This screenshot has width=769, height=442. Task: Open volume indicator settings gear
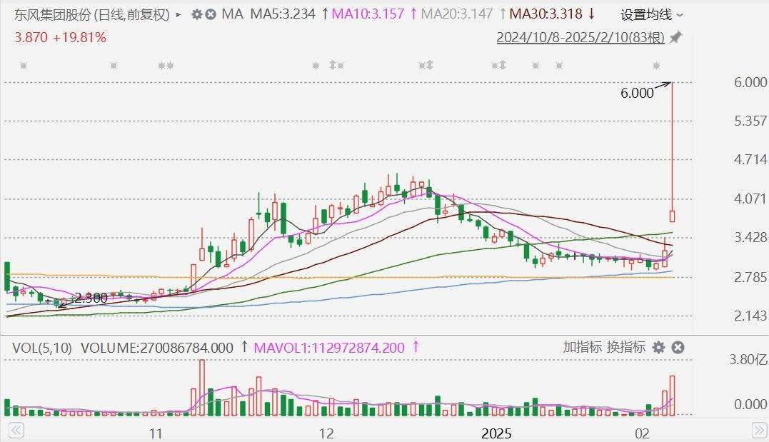[x=658, y=348]
